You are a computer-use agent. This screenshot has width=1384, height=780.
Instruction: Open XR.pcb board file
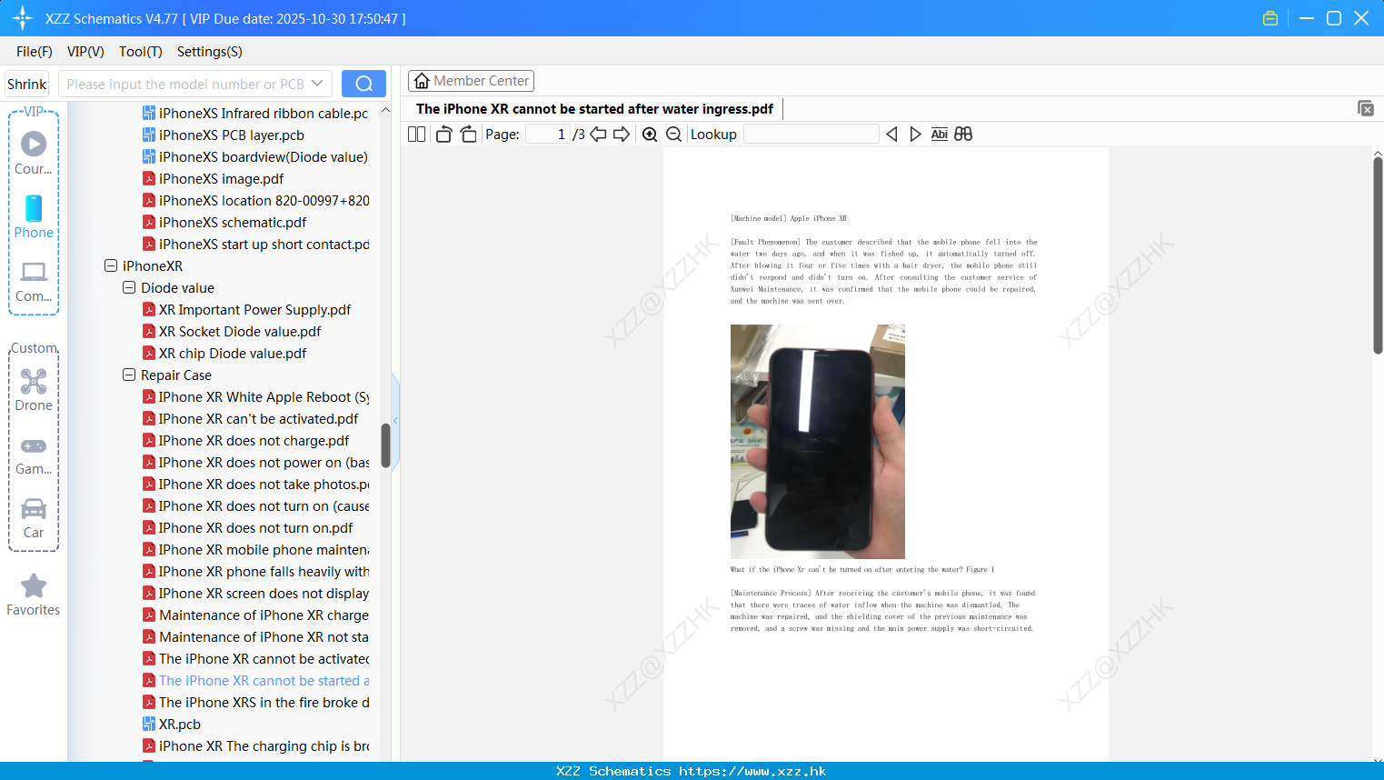click(x=172, y=724)
